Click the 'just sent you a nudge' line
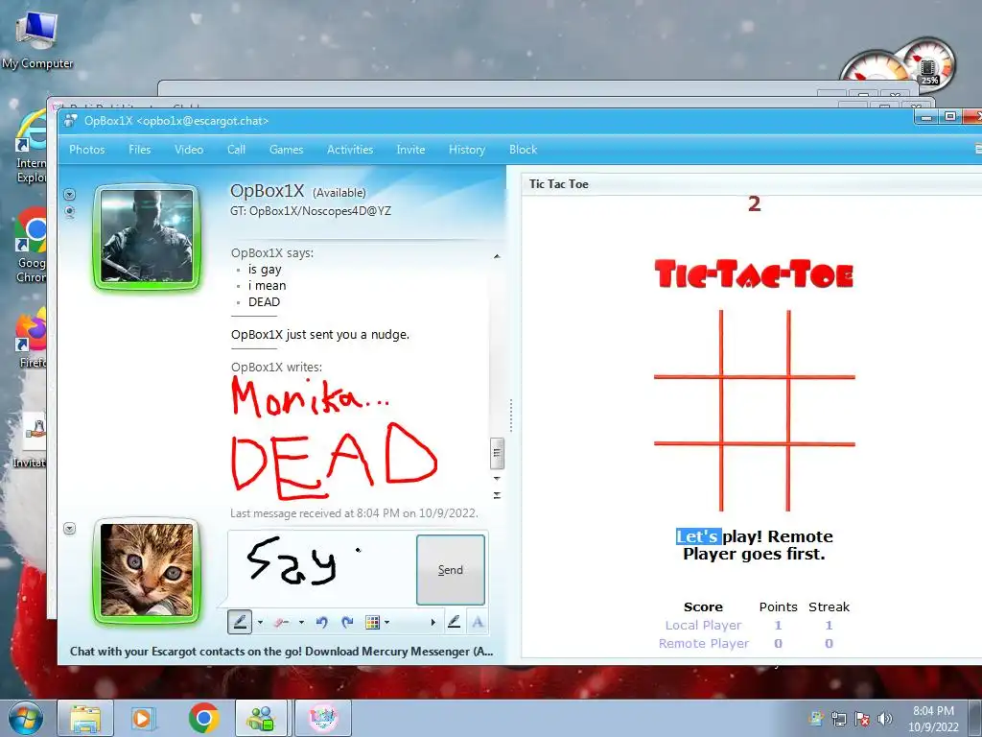This screenshot has width=982, height=737. [x=320, y=334]
